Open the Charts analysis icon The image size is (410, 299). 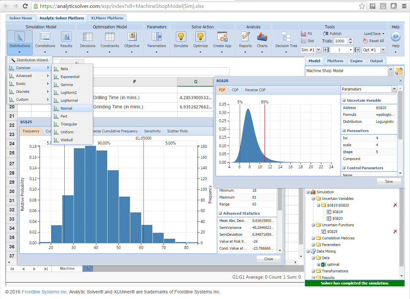click(x=262, y=37)
